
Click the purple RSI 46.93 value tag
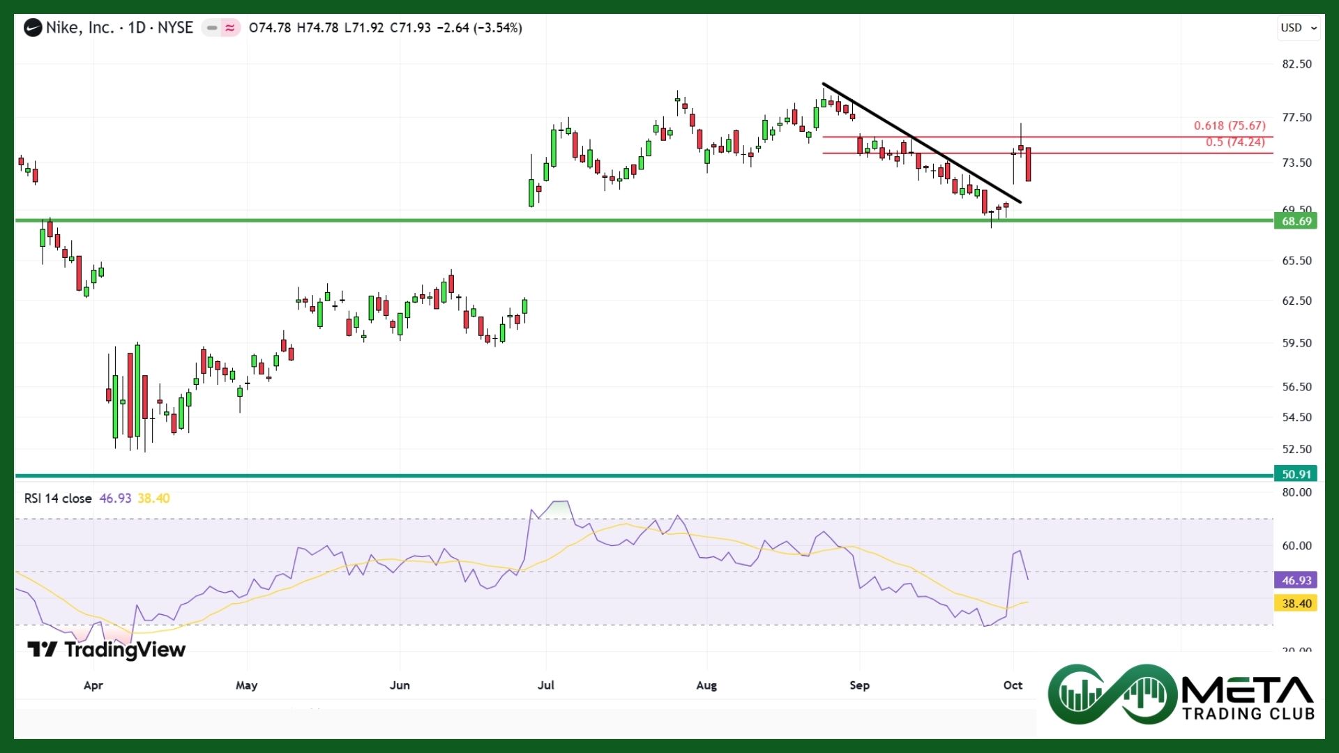1296,580
